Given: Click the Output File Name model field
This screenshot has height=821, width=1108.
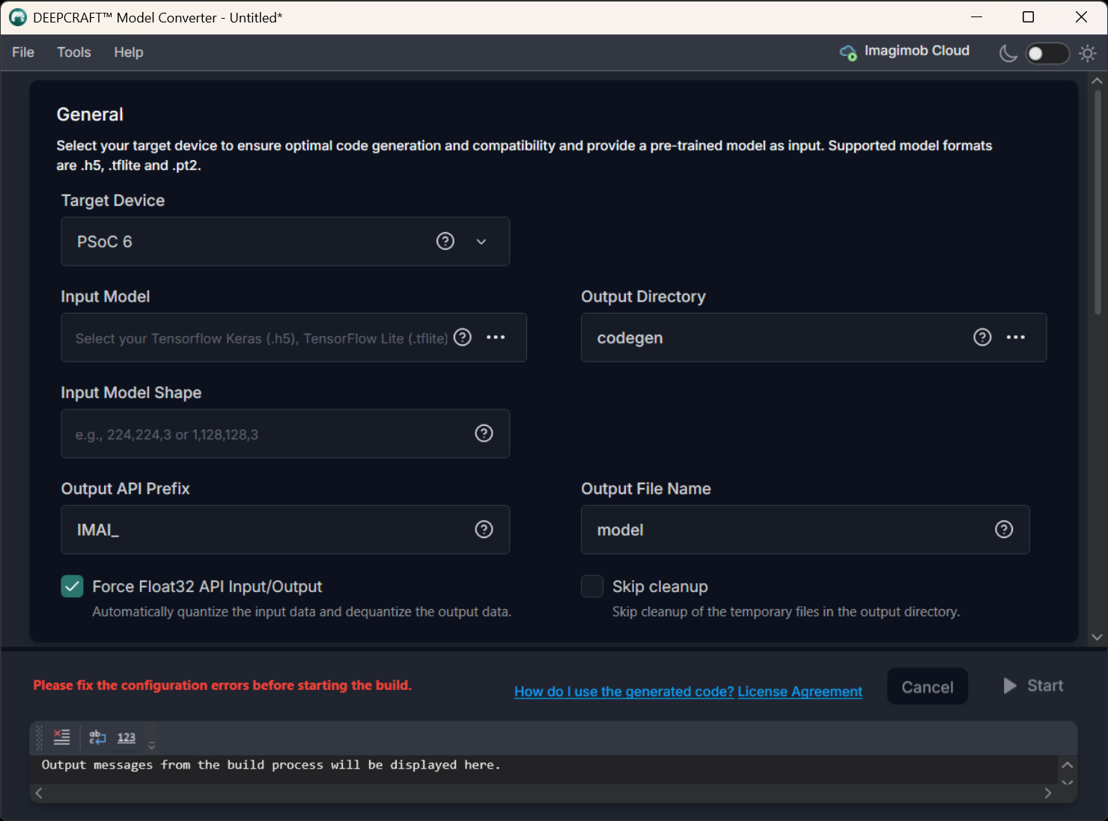Looking at the screenshot, I should click(805, 529).
